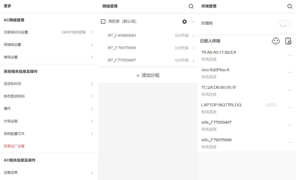Open the 事件 menu item
Screen dimensions: 296x180
click(49, 108)
